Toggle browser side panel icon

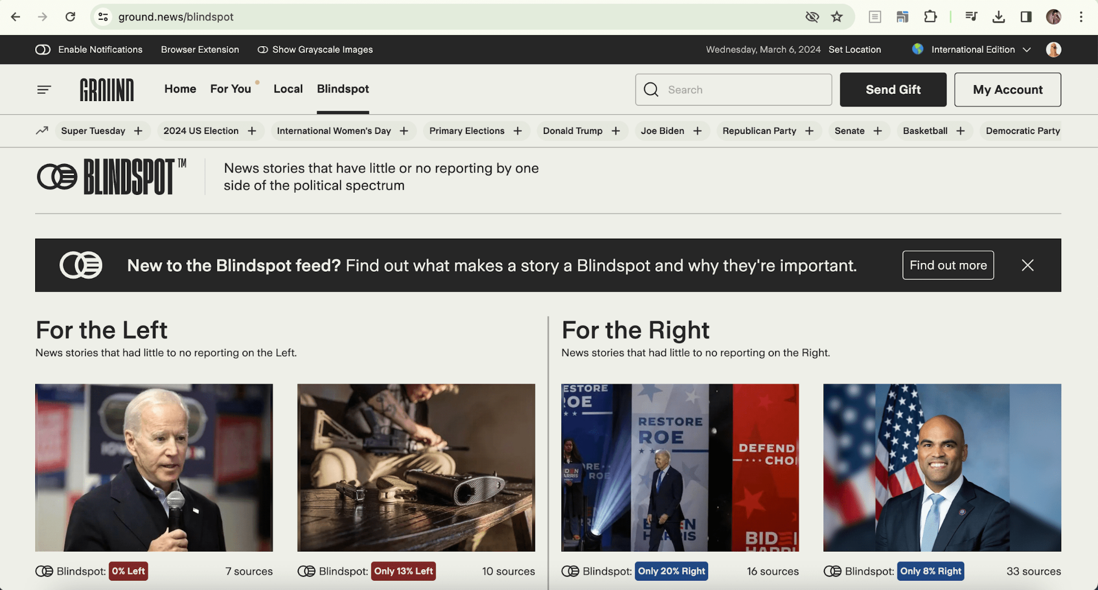1025,17
